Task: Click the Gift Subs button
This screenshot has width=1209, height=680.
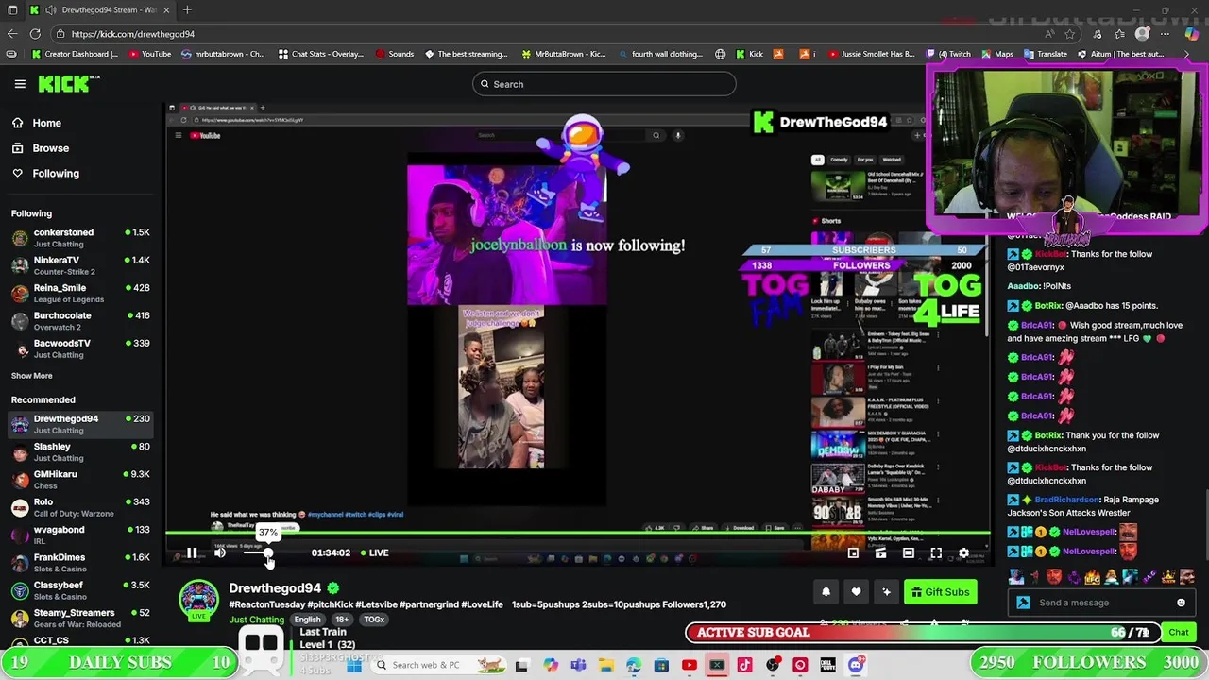Action: coord(940,592)
